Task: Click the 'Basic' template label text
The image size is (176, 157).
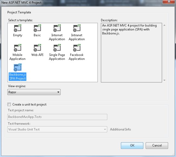Action: point(37,35)
